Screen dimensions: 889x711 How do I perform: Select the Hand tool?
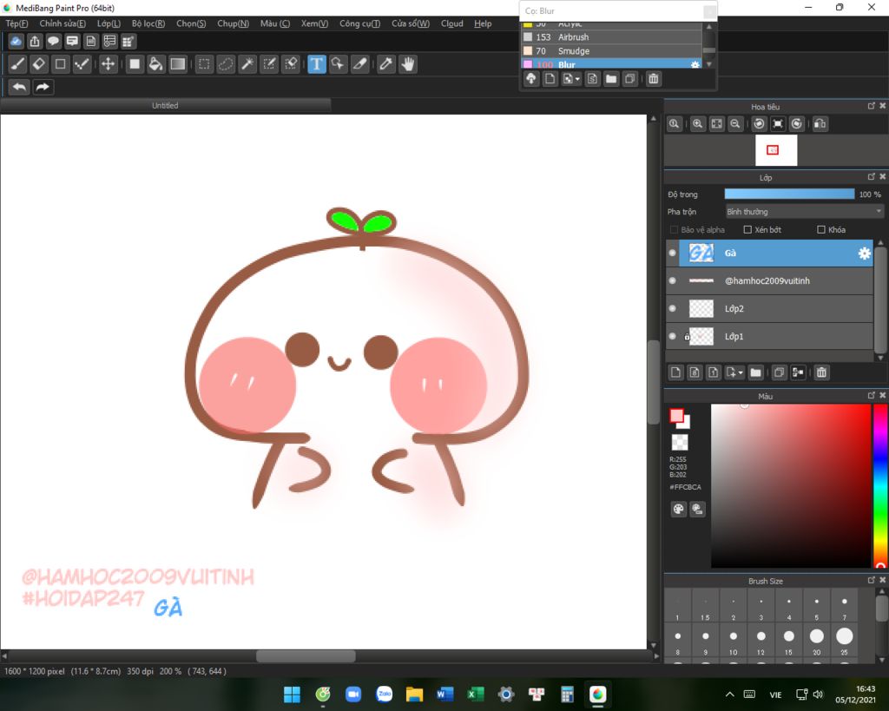(x=408, y=64)
